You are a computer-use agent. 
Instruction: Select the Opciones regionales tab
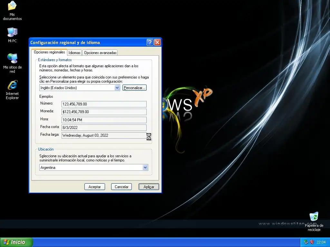point(49,52)
